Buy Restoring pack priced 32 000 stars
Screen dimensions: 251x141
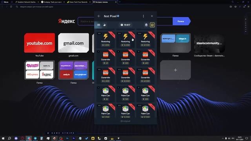tap(146, 40)
